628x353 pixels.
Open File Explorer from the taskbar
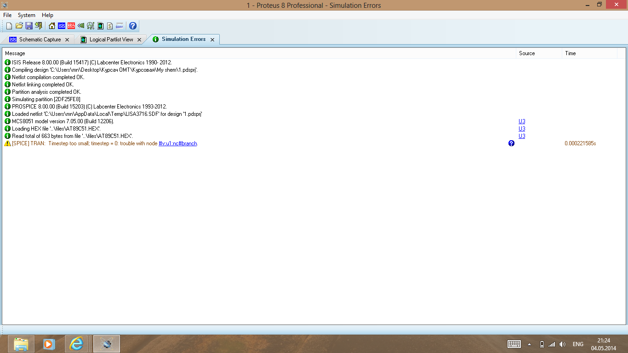(x=21, y=344)
